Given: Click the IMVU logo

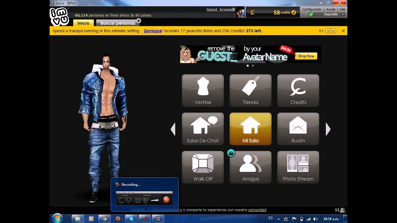Looking at the screenshot, I should [x=59, y=16].
